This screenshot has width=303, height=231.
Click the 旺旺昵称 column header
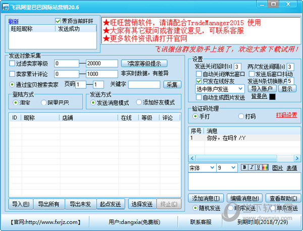click(x=32, y=29)
